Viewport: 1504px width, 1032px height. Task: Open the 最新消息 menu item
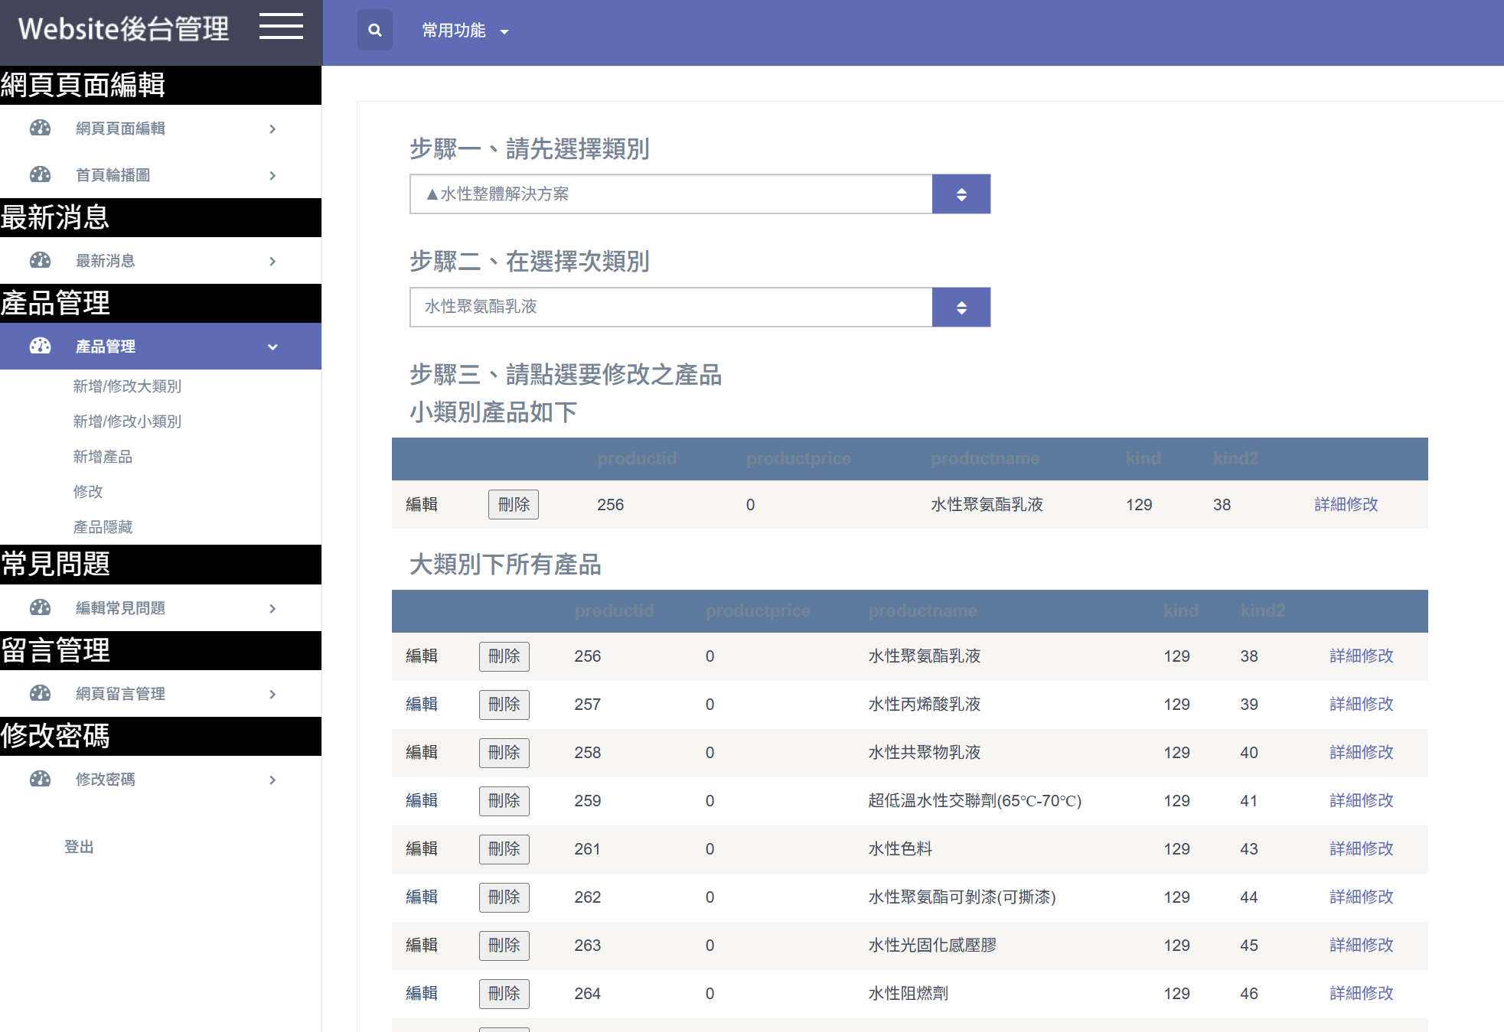[x=161, y=261]
